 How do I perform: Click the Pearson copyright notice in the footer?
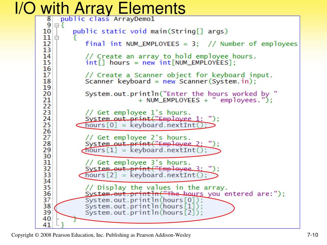[x=101, y=235]
